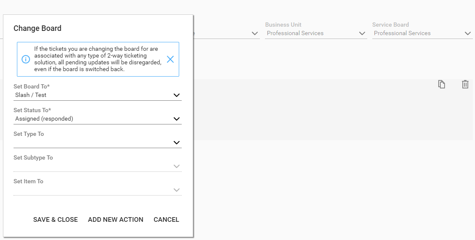This screenshot has height=240, width=475.
Task: Click the Service Board label
Action: coord(390,25)
